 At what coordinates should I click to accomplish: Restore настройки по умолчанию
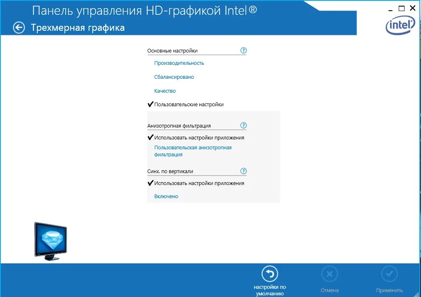pyautogui.click(x=270, y=281)
